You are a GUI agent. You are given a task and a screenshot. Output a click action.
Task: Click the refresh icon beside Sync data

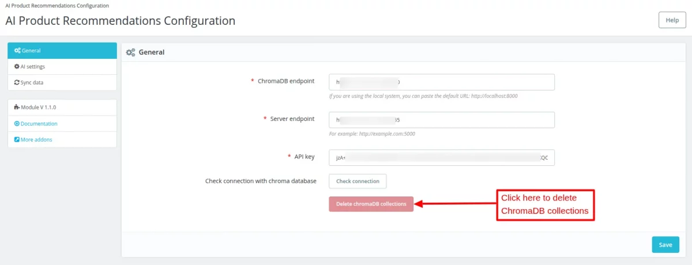pos(17,83)
